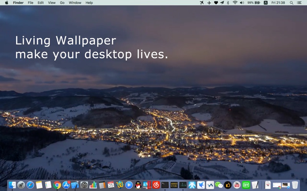Open System Preferences from the Dock
The height and width of the screenshot is (191, 307).
pyautogui.click(x=84, y=185)
